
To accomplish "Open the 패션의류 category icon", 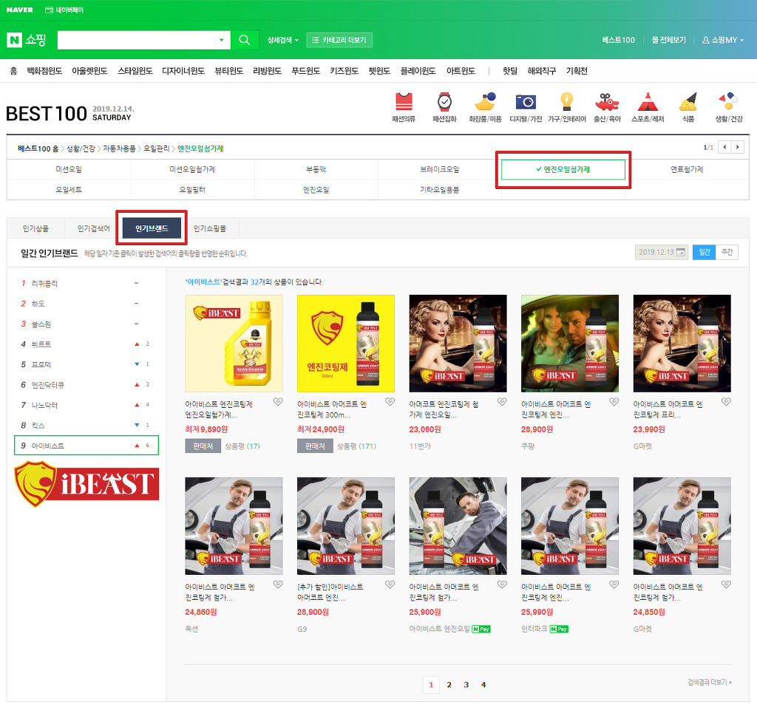I will point(404,106).
